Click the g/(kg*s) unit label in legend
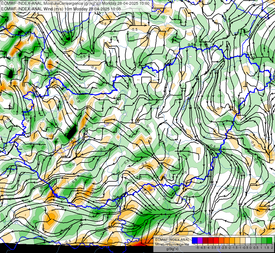 [172, 249]
